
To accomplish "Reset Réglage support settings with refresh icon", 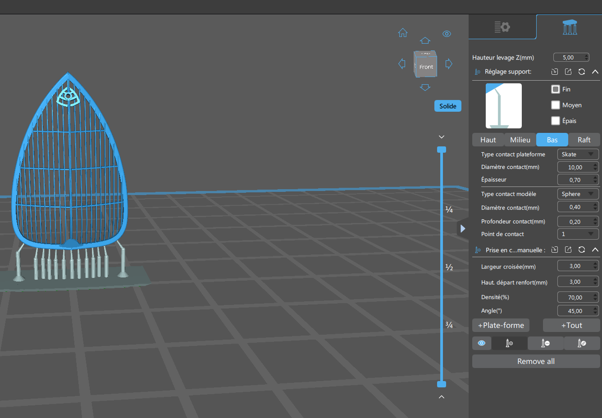I will 582,72.
